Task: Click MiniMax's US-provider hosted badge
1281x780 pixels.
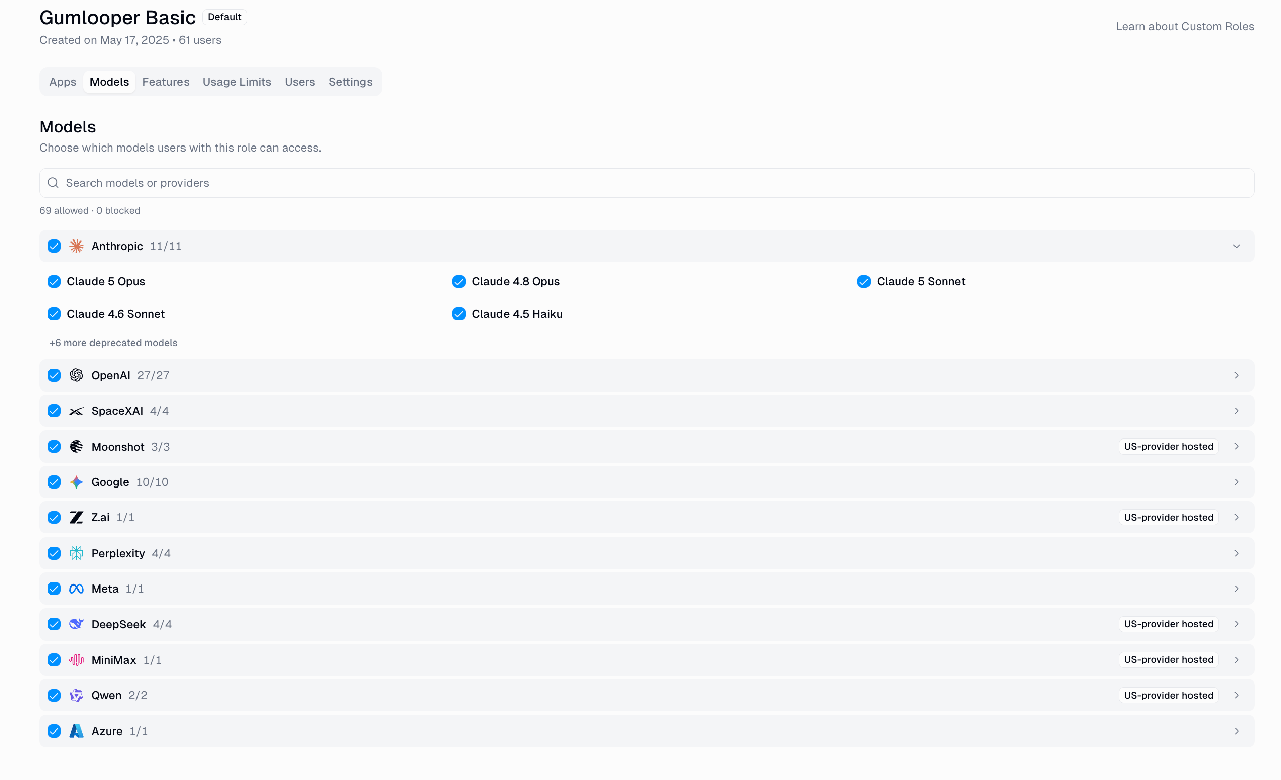Action: [x=1169, y=660]
